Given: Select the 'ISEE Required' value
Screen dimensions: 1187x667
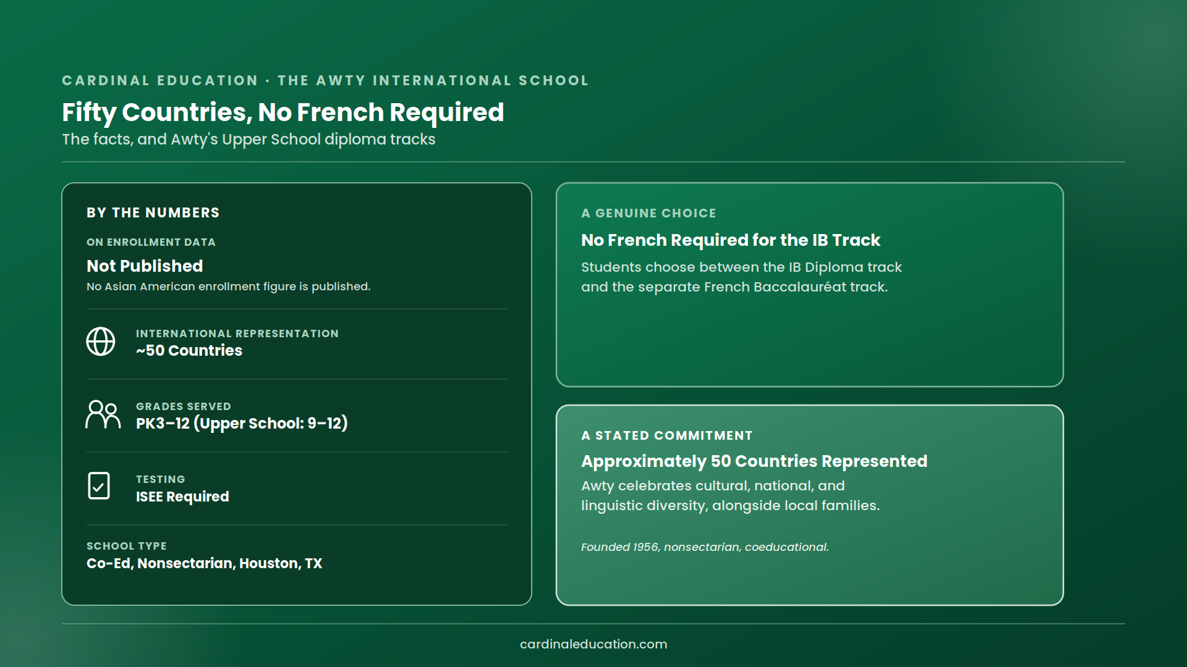Looking at the screenshot, I should [182, 497].
